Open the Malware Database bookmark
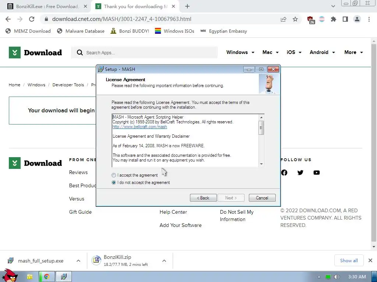The height and width of the screenshot is (282, 377). (81, 31)
